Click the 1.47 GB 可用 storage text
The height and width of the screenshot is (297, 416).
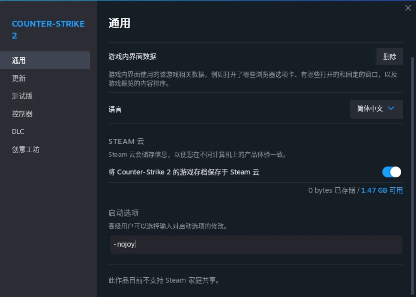coord(382,190)
